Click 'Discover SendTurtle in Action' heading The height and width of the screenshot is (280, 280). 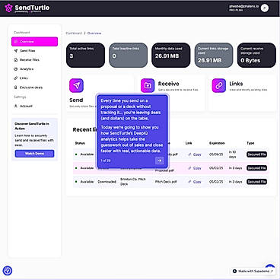click(x=32, y=126)
